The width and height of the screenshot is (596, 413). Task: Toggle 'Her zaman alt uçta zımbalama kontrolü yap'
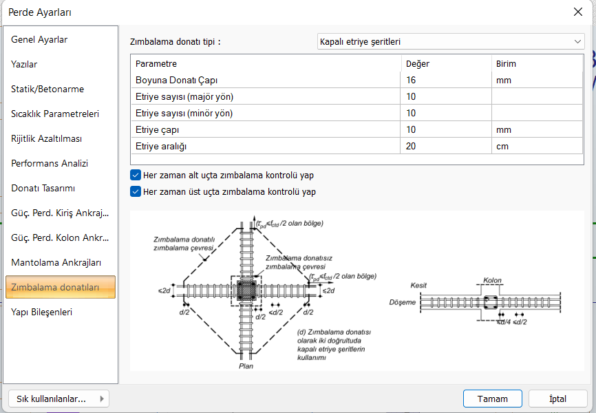[136, 176]
